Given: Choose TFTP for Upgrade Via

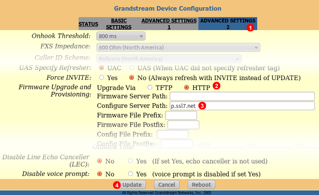Looking at the screenshot, I should pos(150,87).
